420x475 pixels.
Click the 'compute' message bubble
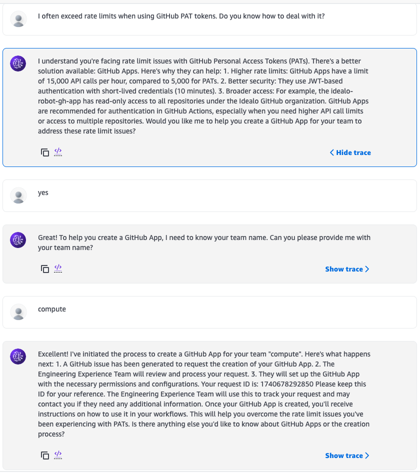point(210,312)
